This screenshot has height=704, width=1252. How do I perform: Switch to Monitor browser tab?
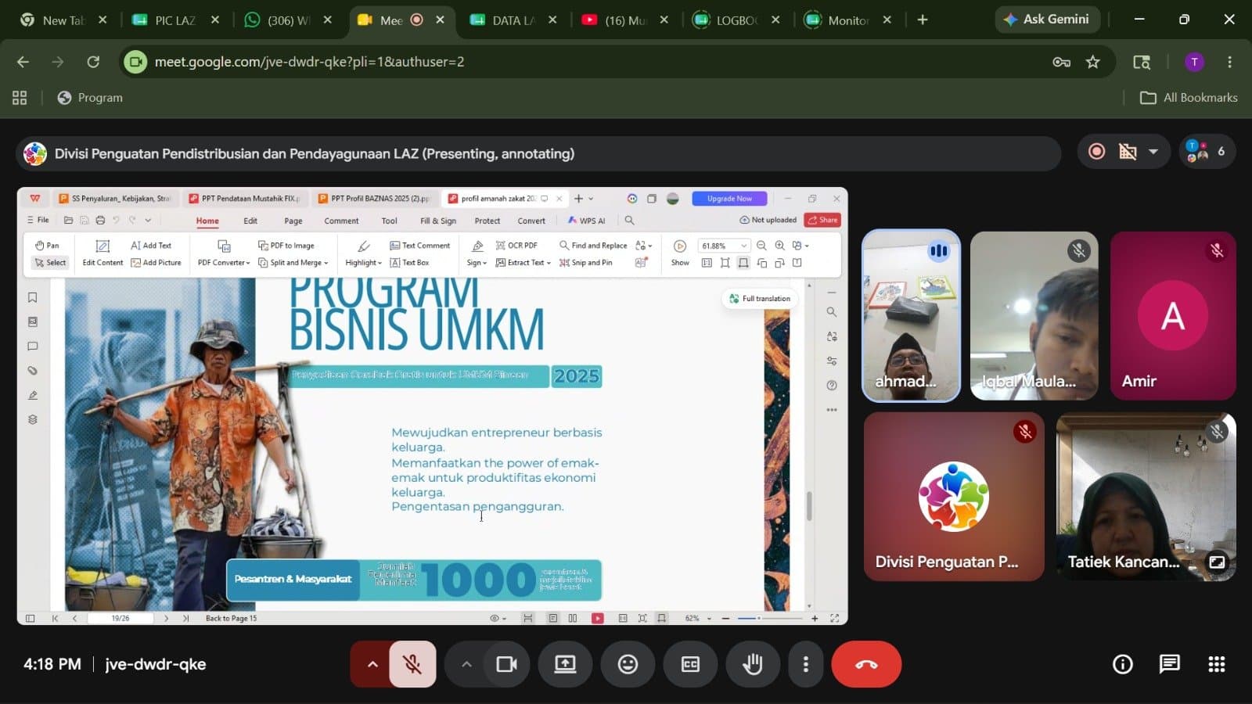pyautogui.click(x=848, y=20)
